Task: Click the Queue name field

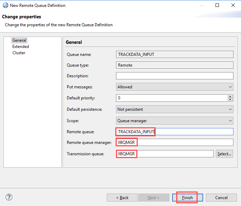Action: point(175,55)
